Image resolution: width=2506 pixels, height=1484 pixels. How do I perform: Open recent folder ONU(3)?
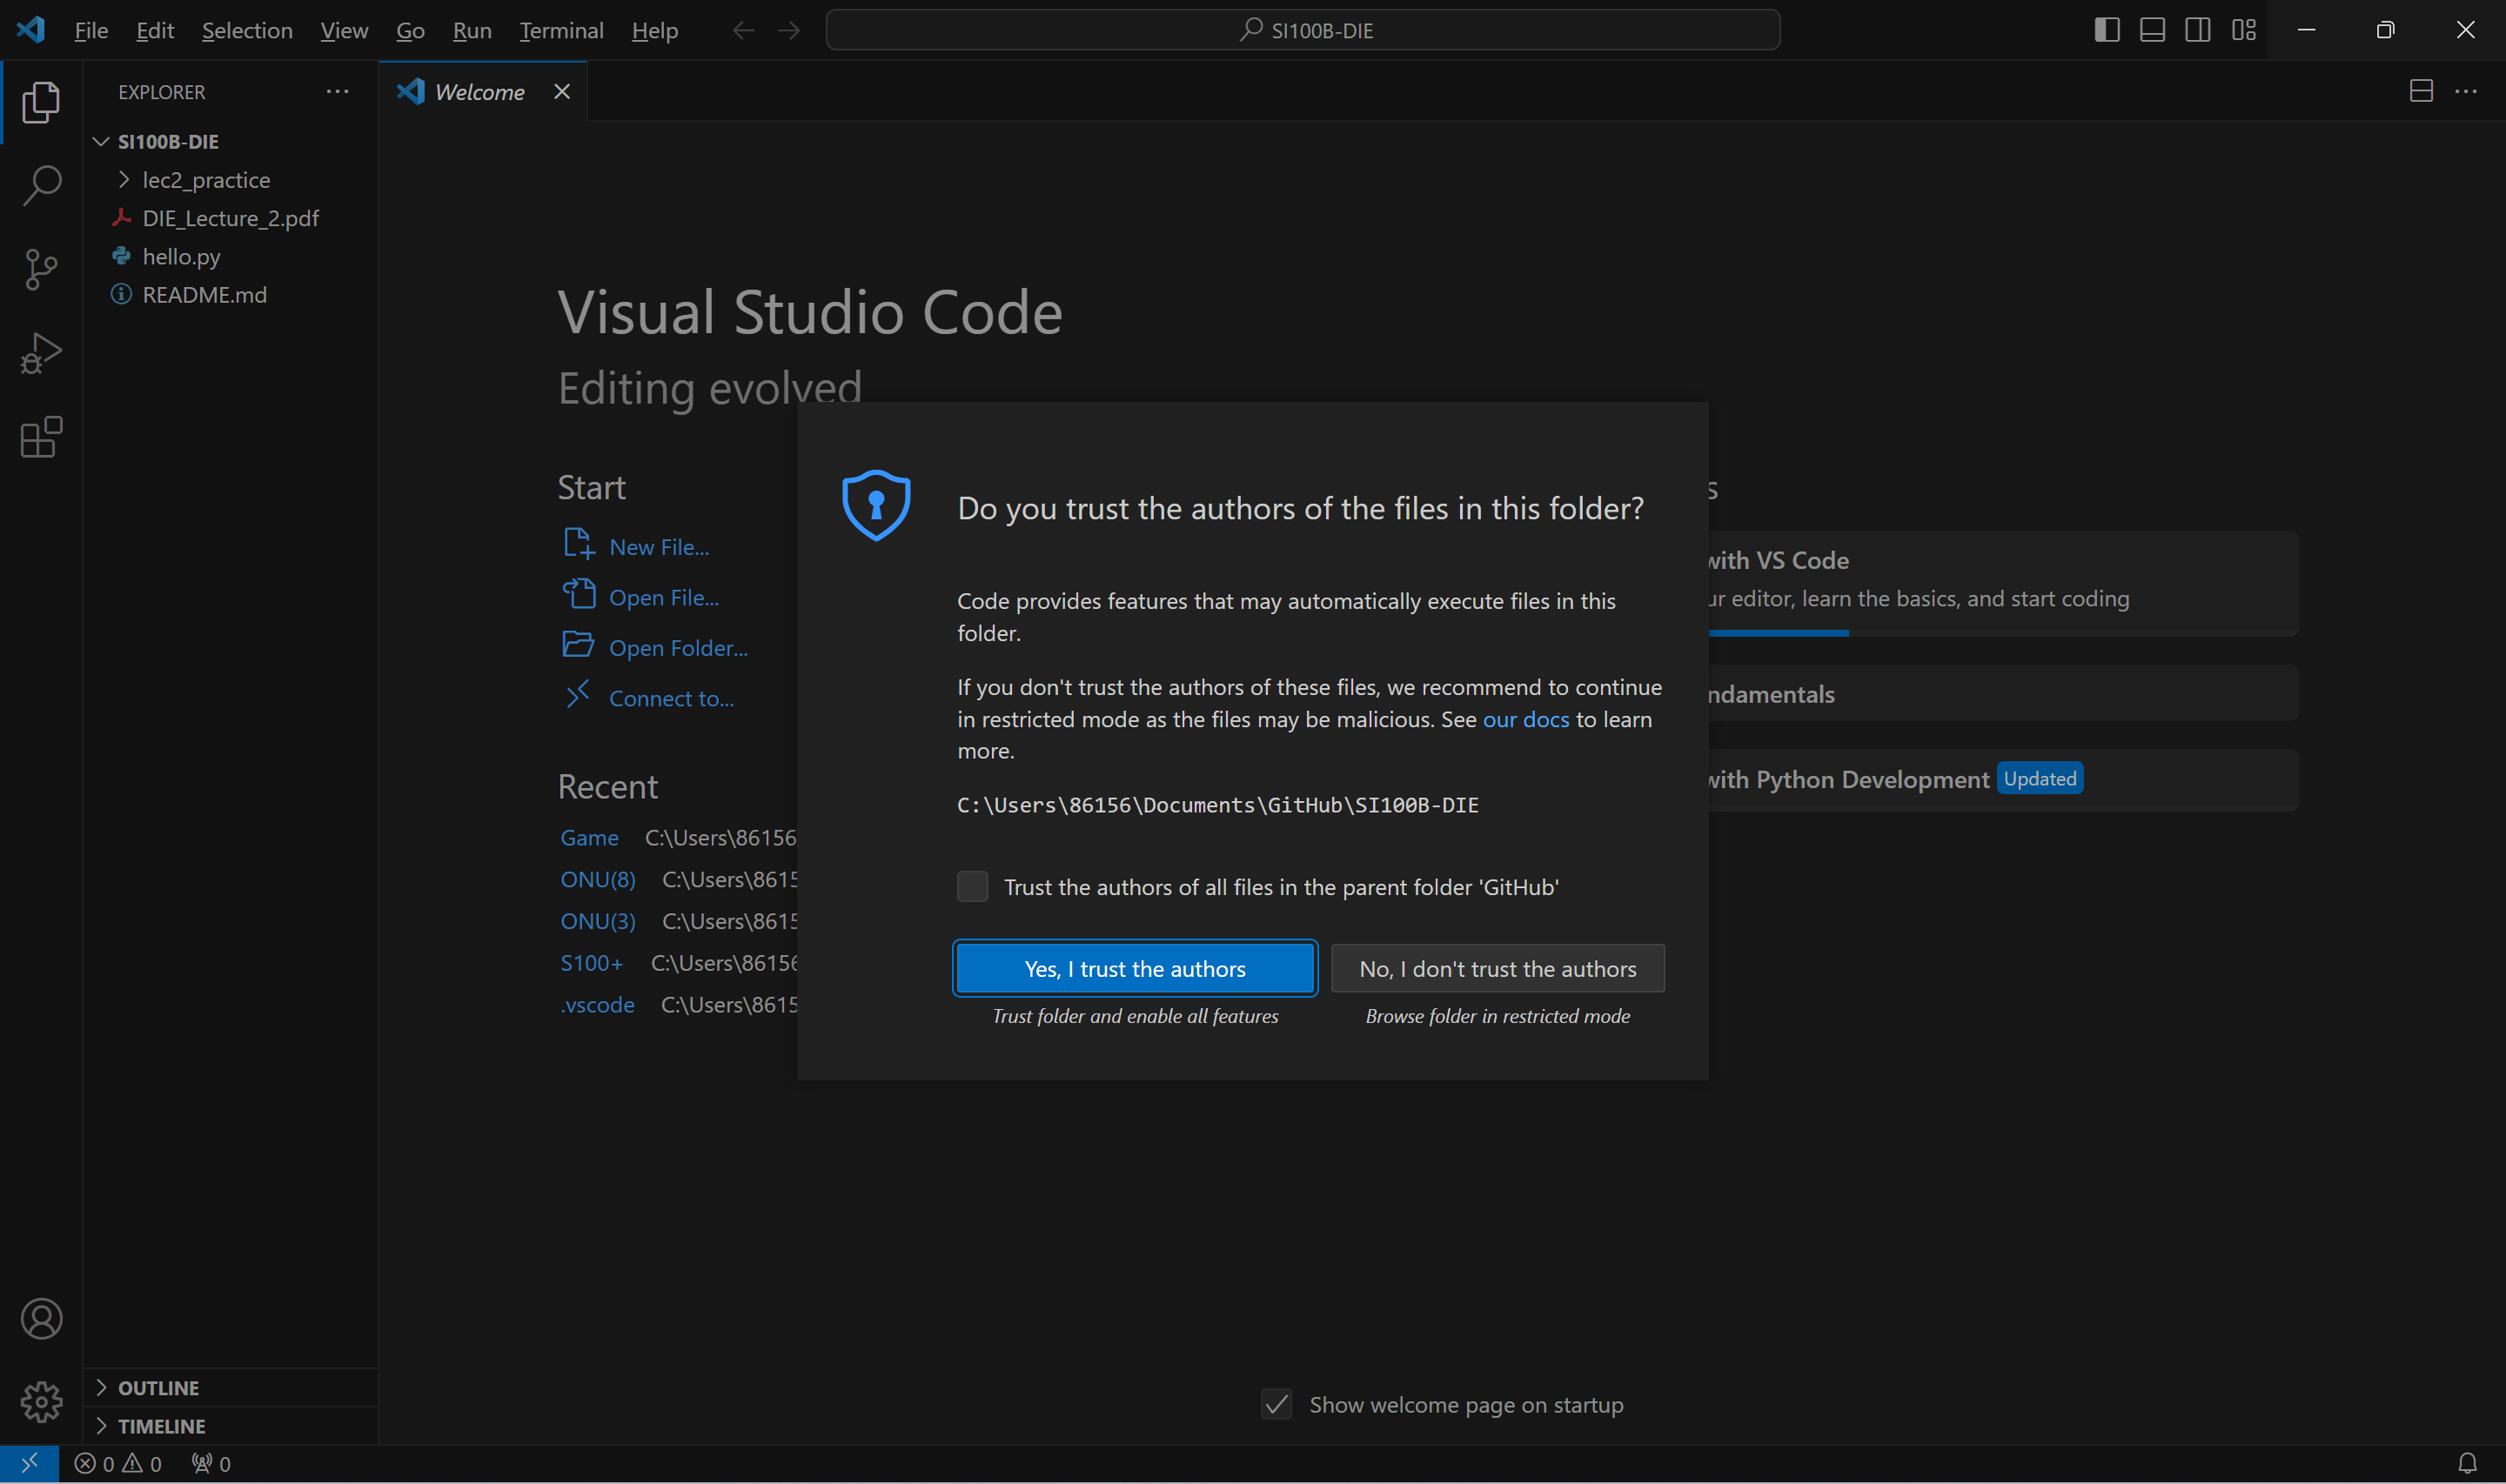coord(597,921)
